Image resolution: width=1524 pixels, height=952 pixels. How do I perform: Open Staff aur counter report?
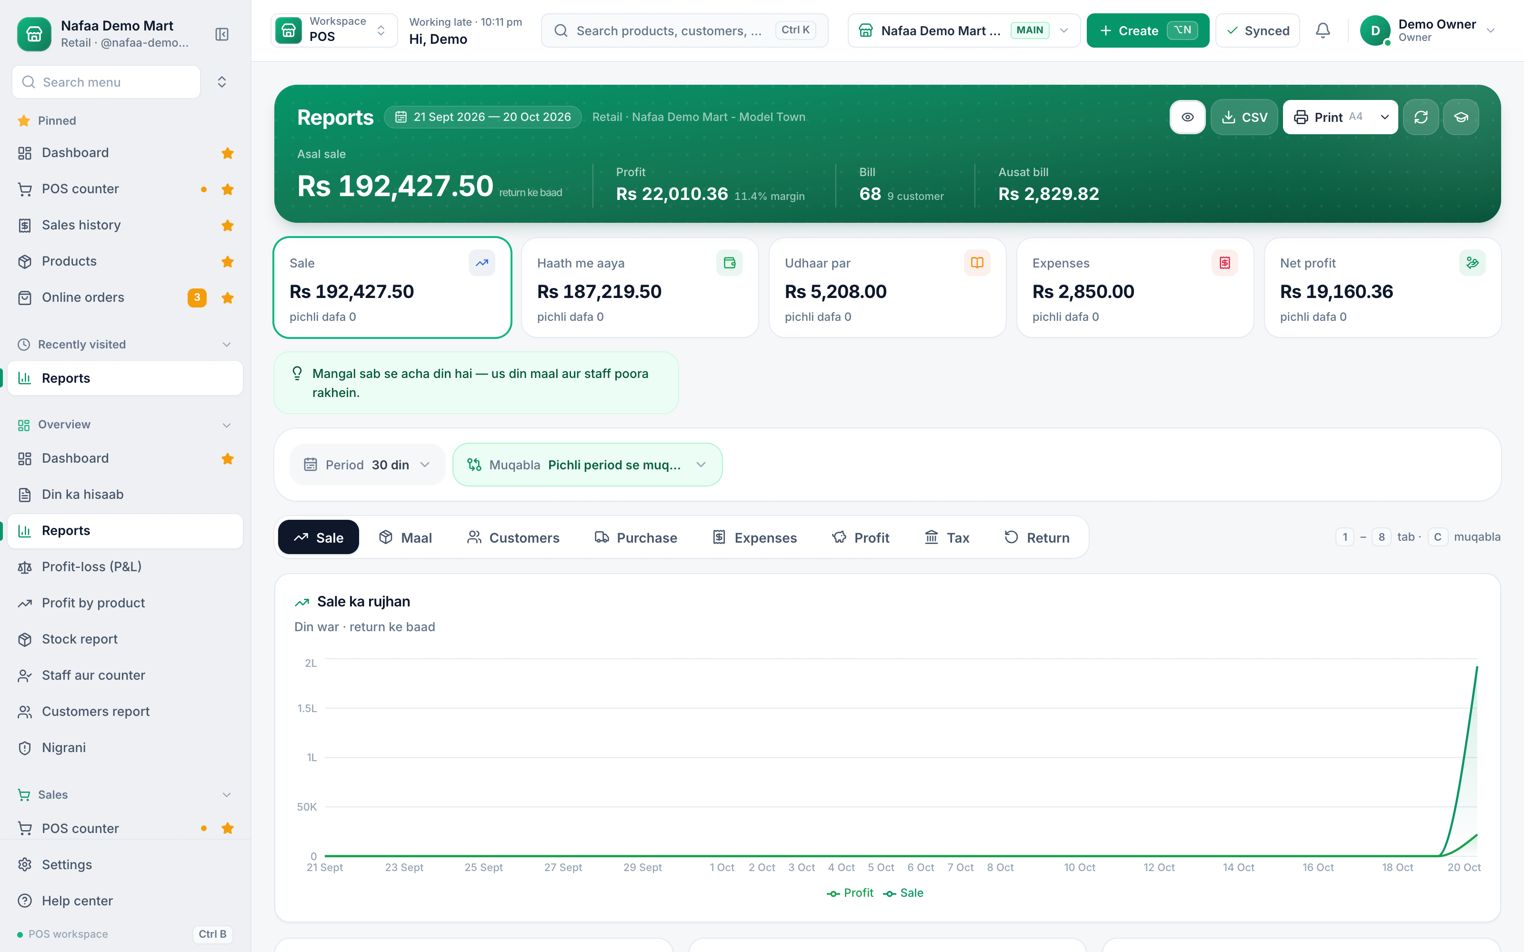[x=125, y=675]
